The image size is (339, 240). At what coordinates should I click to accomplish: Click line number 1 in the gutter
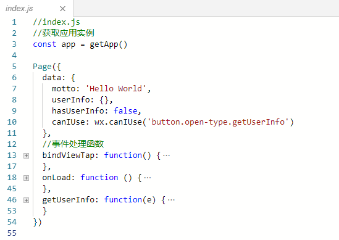14,22
